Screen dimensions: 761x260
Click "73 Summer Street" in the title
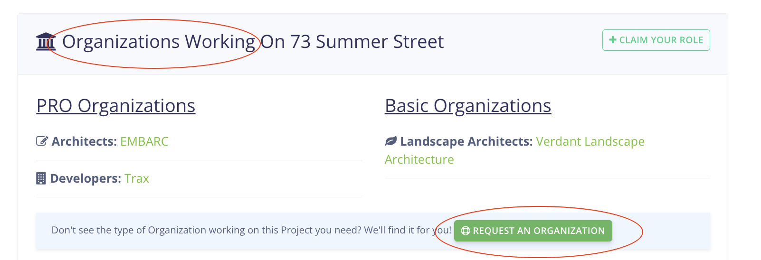click(367, 42)
